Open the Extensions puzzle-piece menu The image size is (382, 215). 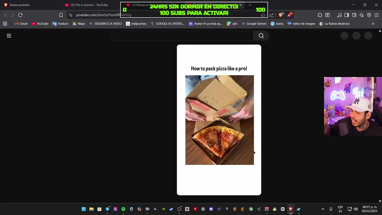point(320,15)
